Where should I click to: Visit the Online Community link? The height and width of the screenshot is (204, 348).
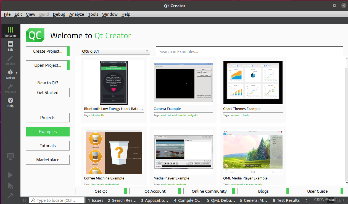209,191
